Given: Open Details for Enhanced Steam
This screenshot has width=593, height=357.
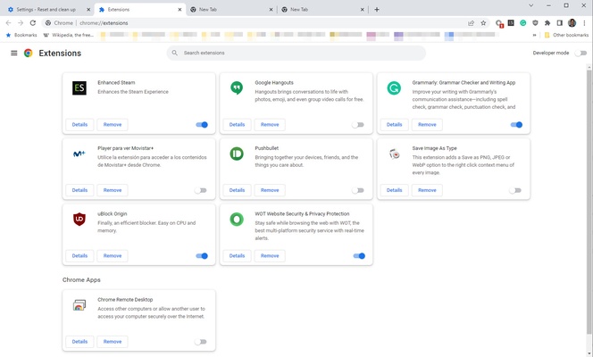Looking at the screenshot, I should tap(79, 125).
